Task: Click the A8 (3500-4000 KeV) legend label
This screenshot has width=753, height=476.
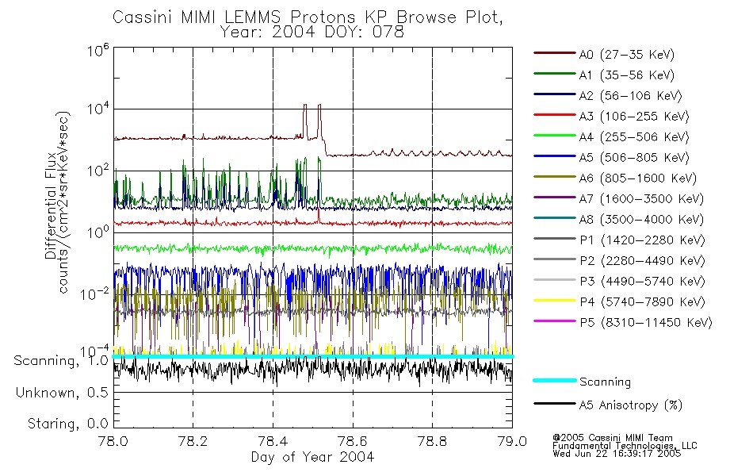Action: point(641,221)
